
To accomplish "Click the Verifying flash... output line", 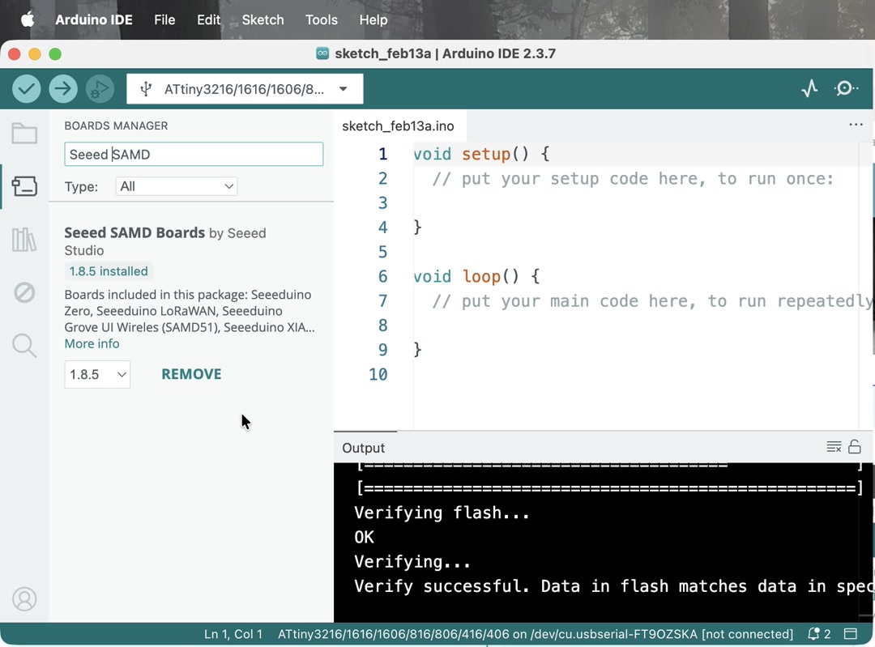I will click(442, 513).
